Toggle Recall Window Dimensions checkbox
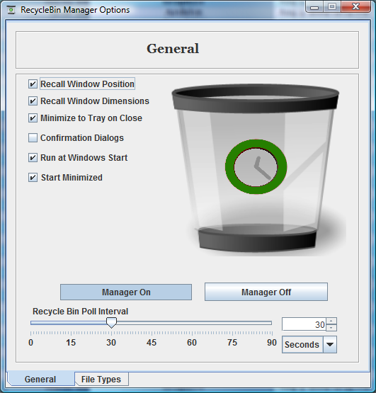This screenshot has width=376, height=393. [x=33, y=101]
